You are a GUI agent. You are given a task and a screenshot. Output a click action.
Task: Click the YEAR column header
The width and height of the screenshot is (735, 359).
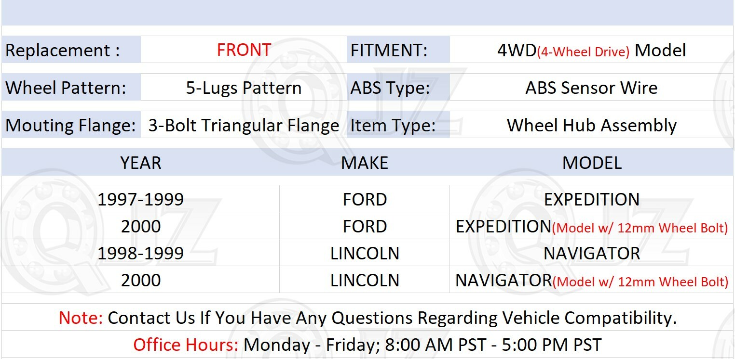[x=141, y=163]
